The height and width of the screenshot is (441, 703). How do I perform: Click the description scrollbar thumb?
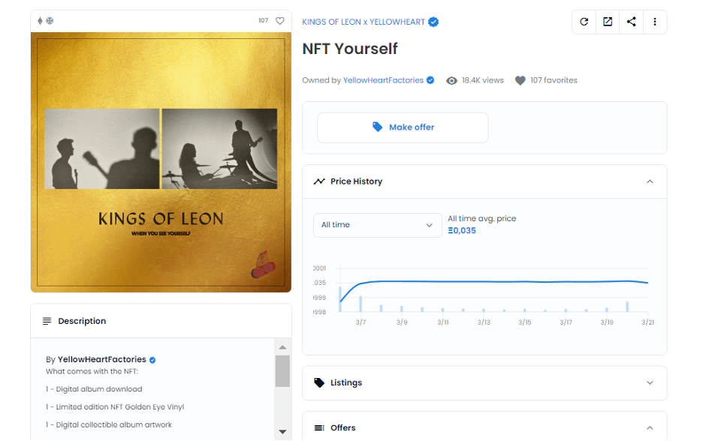(282, 371)
